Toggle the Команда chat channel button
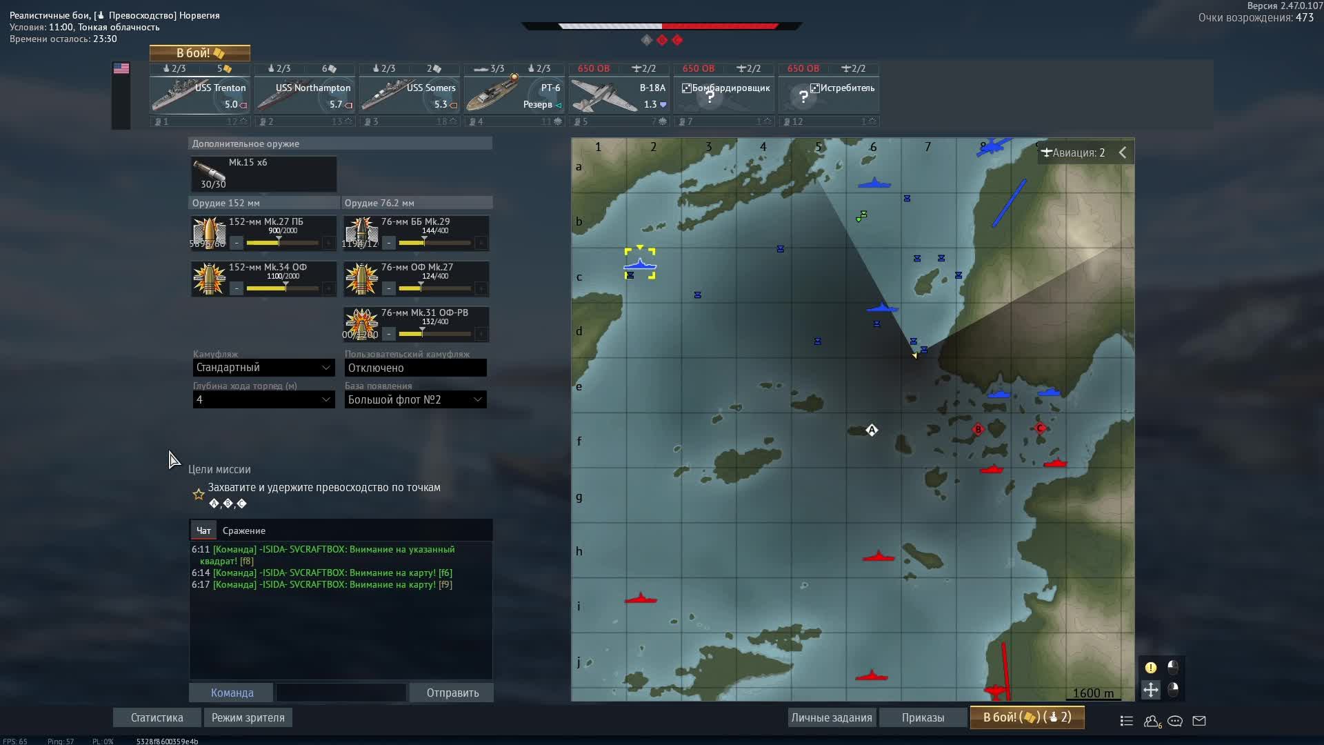 232,693
